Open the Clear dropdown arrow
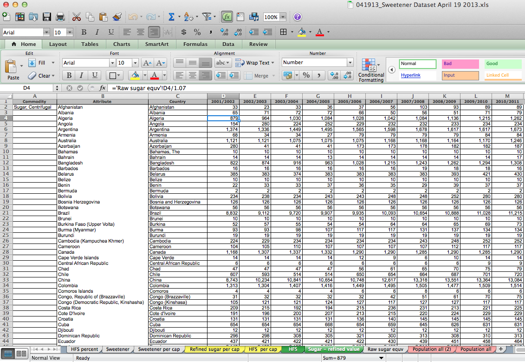This screenshot has height=362, width=525. pyautogui.click(x=53, y=76)
